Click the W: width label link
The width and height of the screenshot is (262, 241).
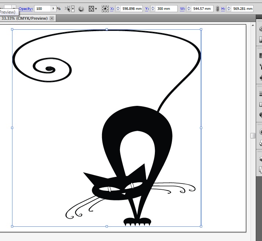[182, 8]
